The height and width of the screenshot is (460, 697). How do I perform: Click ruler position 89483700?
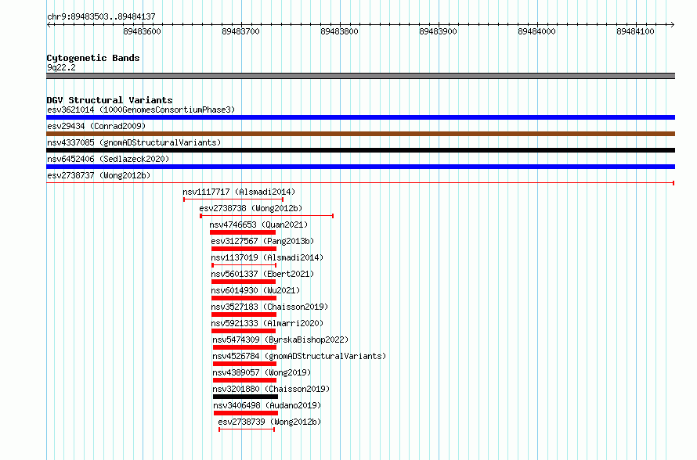241,31
